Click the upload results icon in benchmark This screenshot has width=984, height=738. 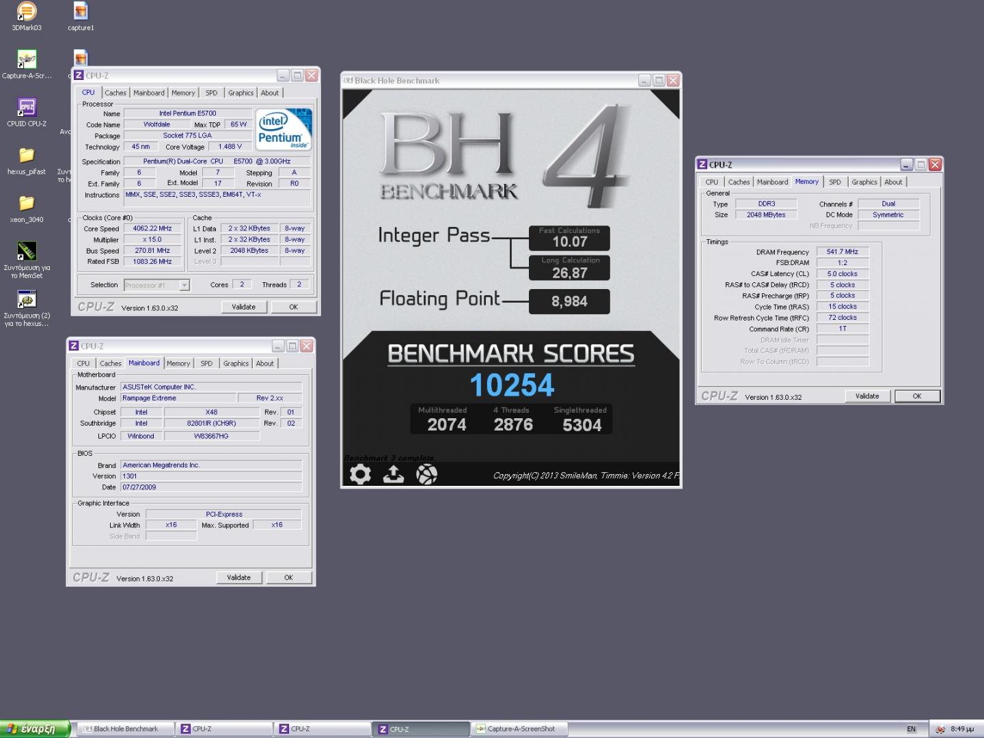click(x=393, y=474)
